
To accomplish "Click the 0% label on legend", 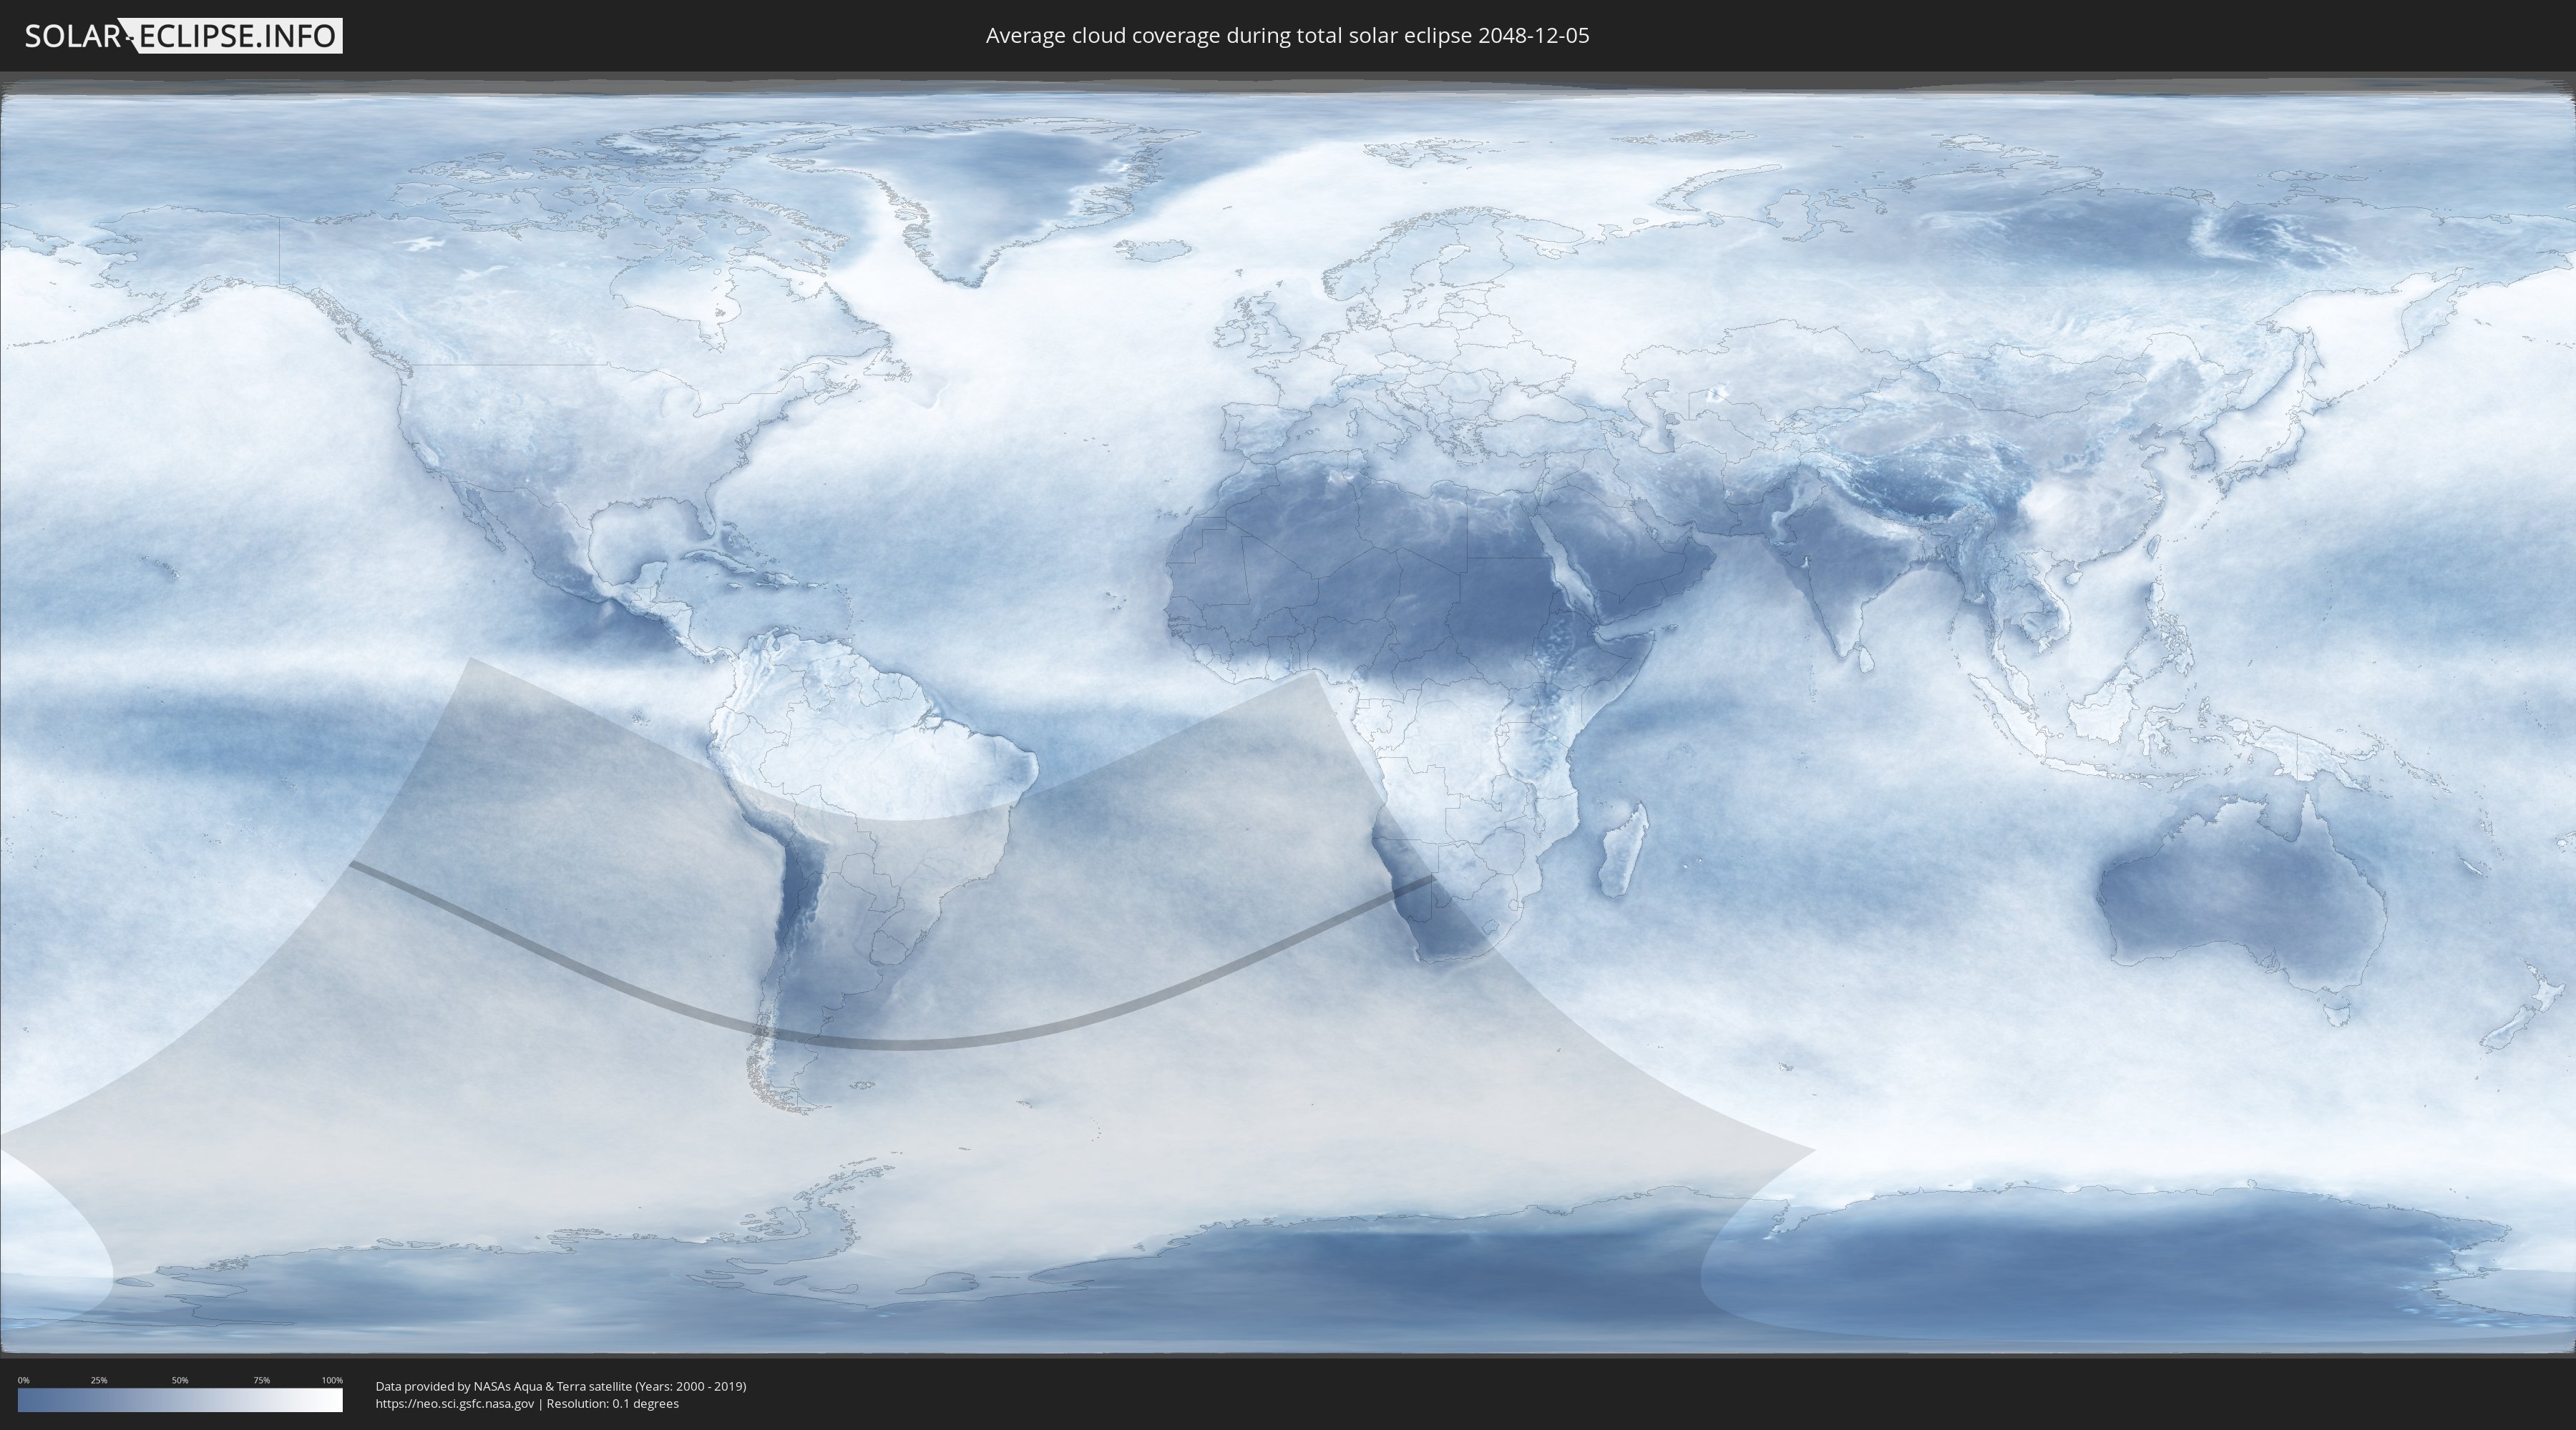I will (23, 1380).
